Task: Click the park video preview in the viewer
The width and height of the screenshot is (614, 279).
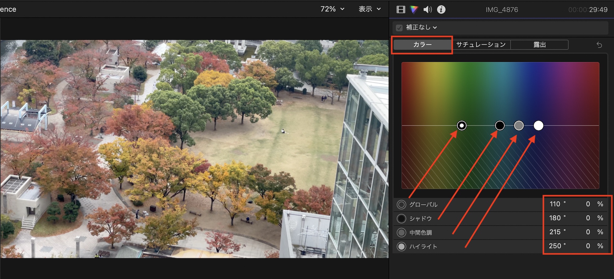Action: (x=194, y=149)
